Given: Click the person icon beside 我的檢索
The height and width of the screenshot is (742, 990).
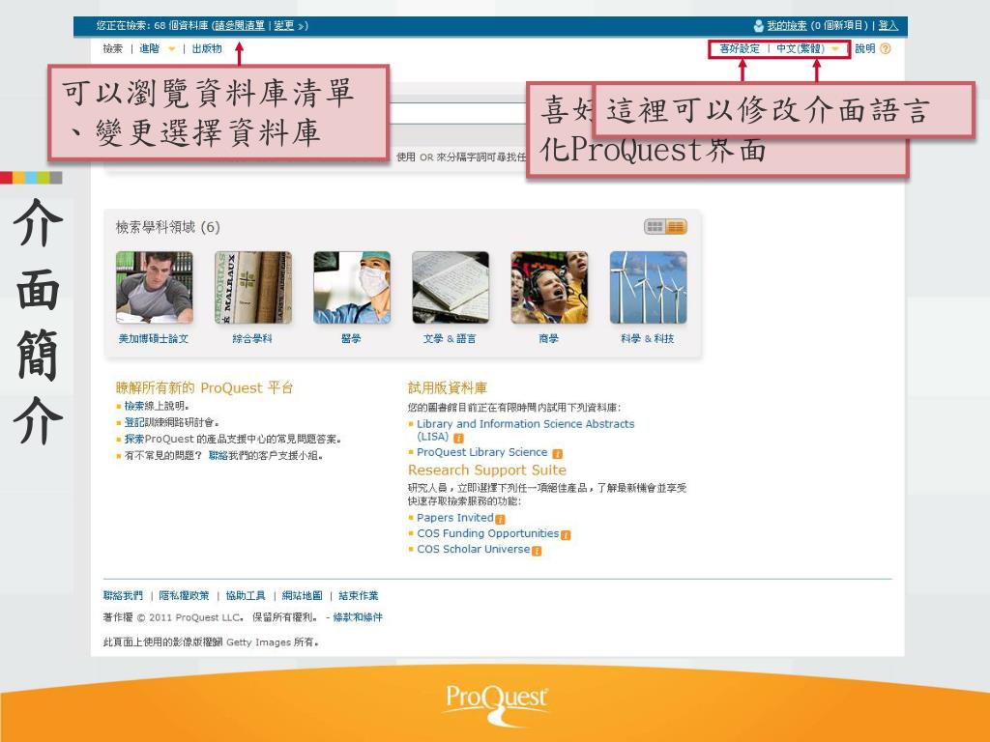Looking at the screenshot, I should point(758,26).
